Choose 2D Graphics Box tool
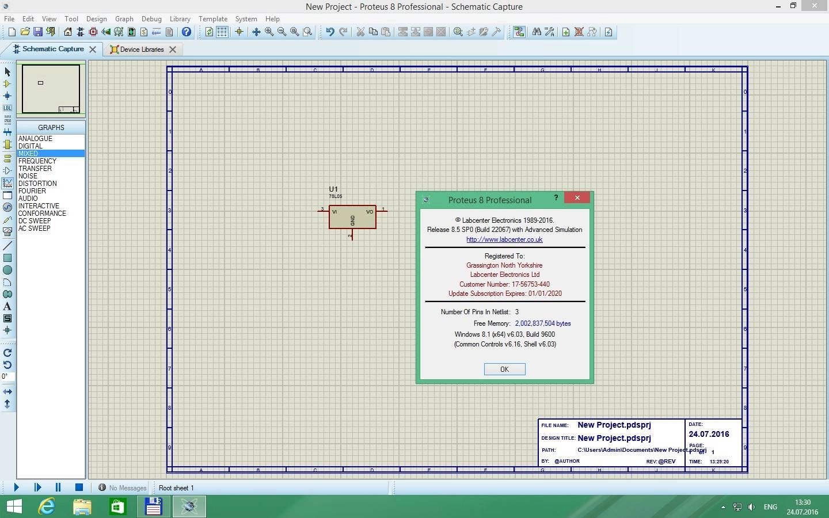829x518 pixels. [x=7, y=258]
